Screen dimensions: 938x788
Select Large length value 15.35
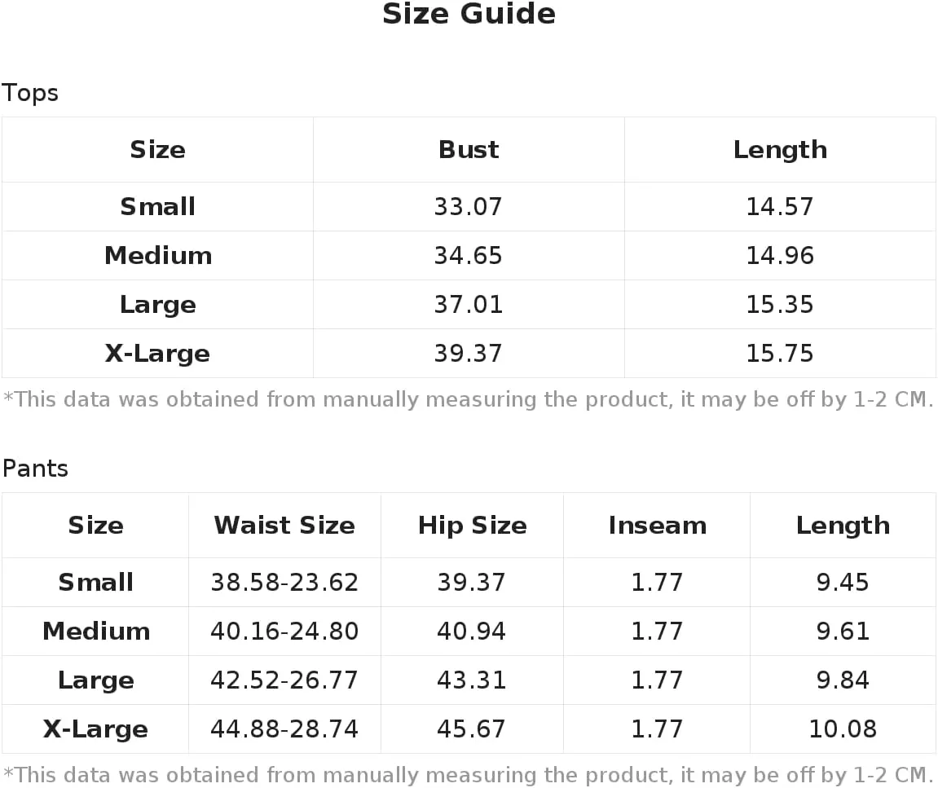click(x=779, y=305)
